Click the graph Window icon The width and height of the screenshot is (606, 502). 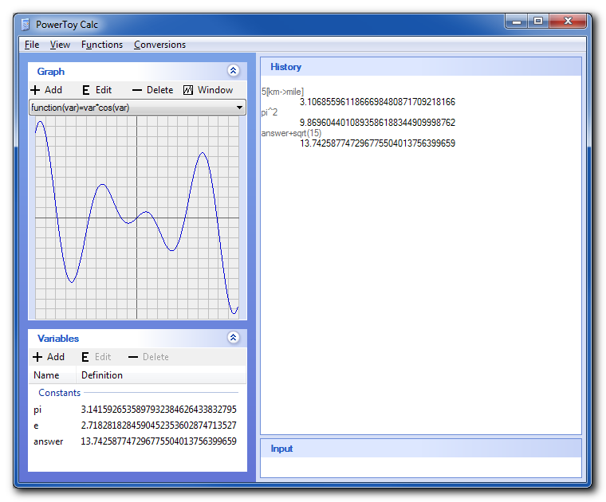click(x=188, y=90)
